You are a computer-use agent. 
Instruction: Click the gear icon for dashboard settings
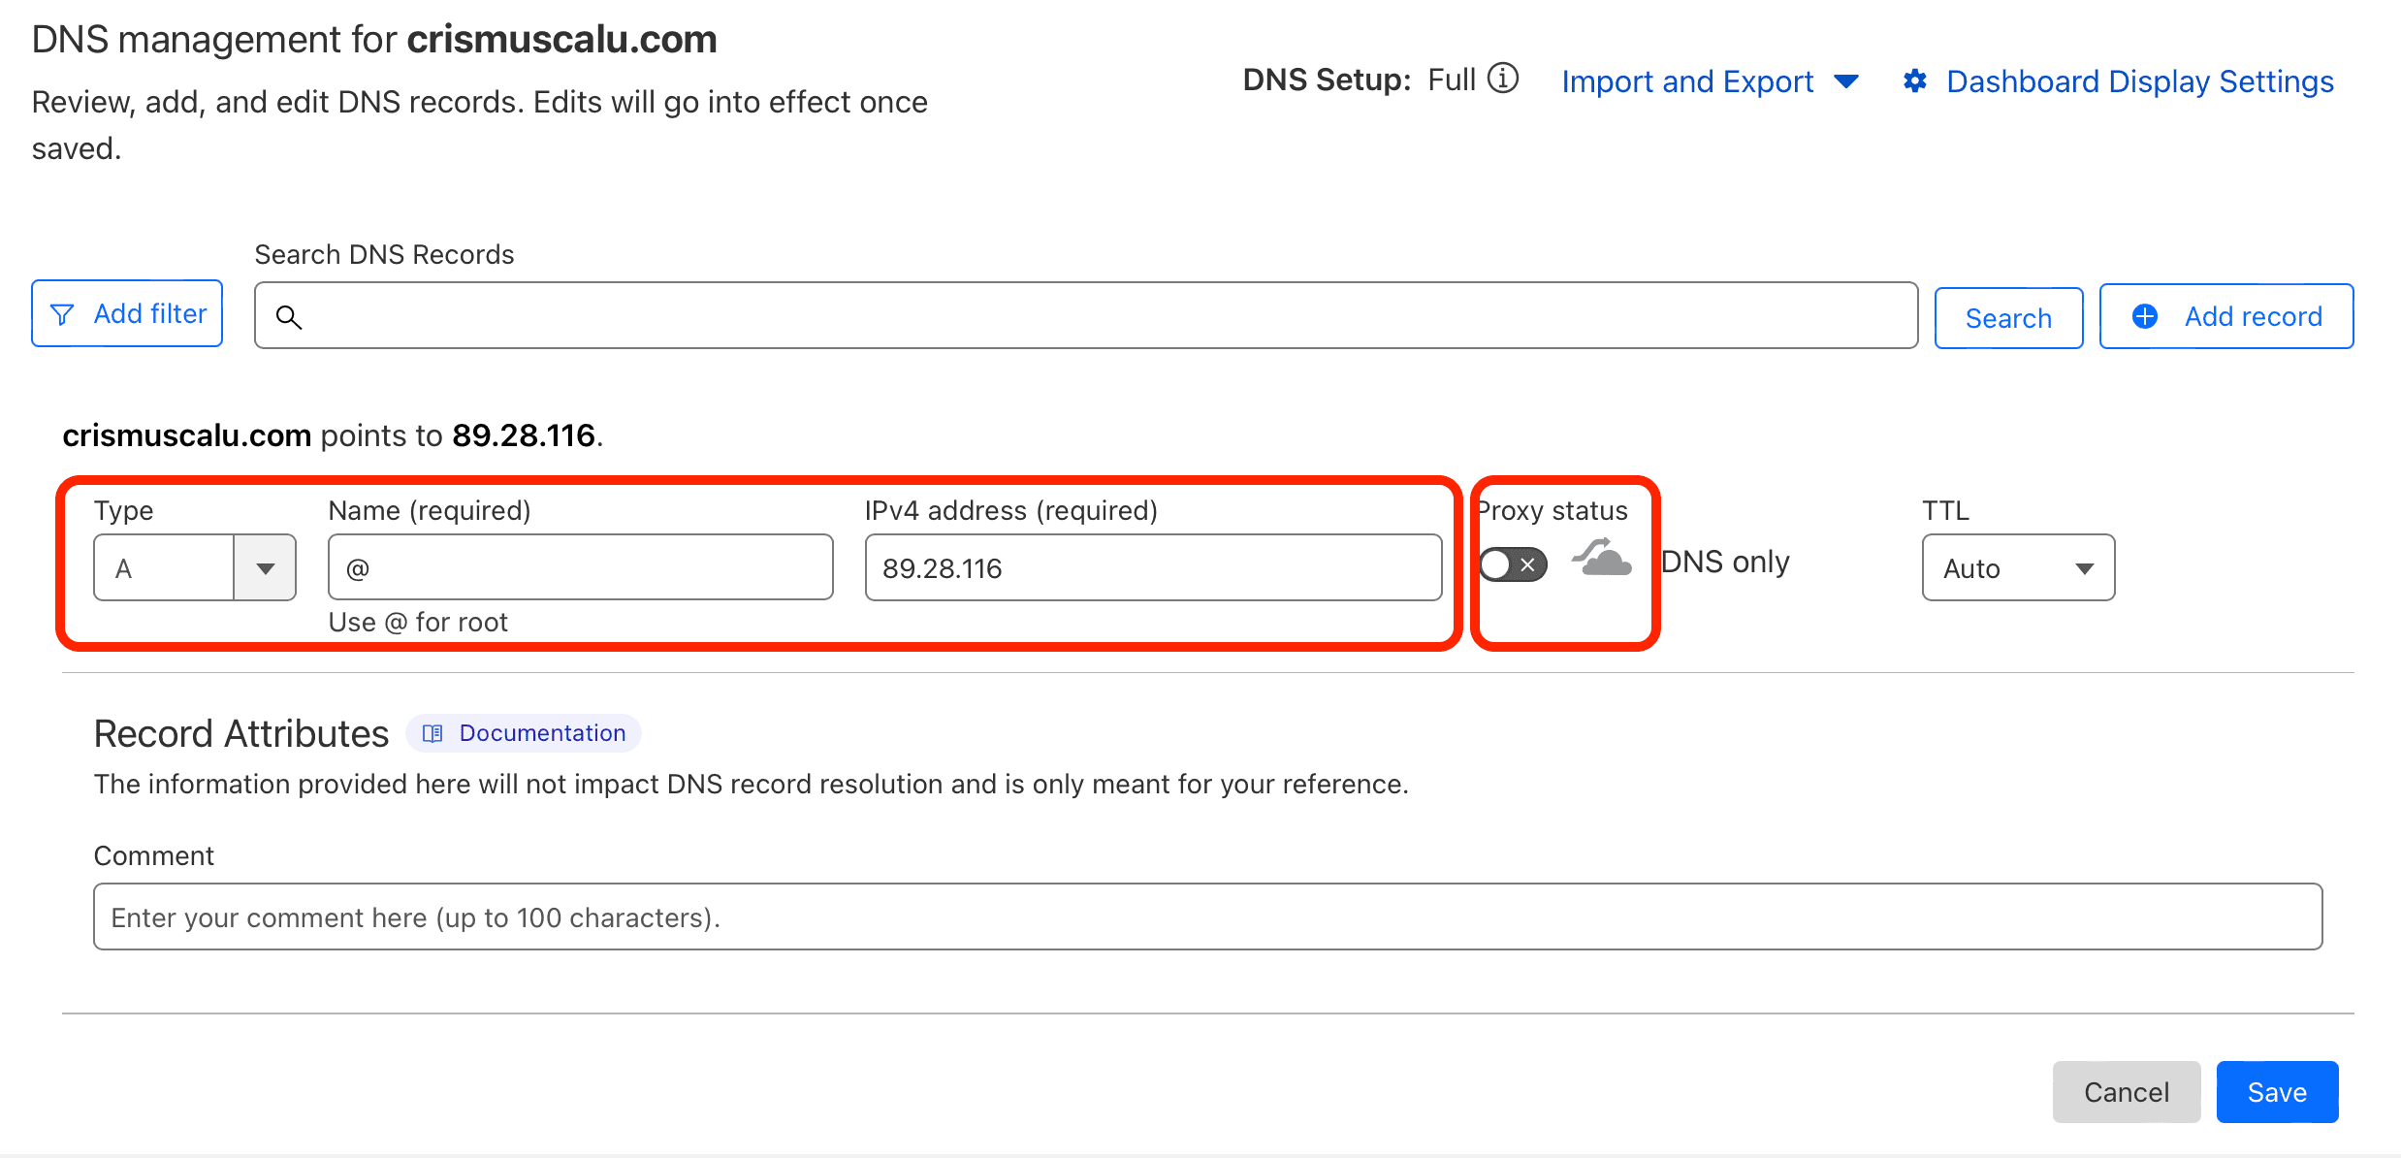pos(1914,81)
